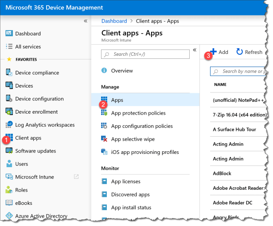273x226 pixels.
Task: Select Apps under Manage
Action: pyautogui.click(x=145, y=100)
